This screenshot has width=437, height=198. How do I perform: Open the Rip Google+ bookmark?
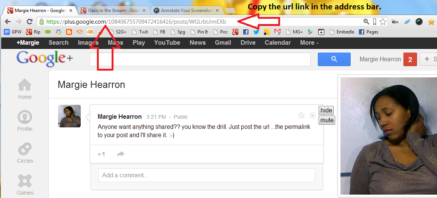pyautogui.click(x=33, y=32)
